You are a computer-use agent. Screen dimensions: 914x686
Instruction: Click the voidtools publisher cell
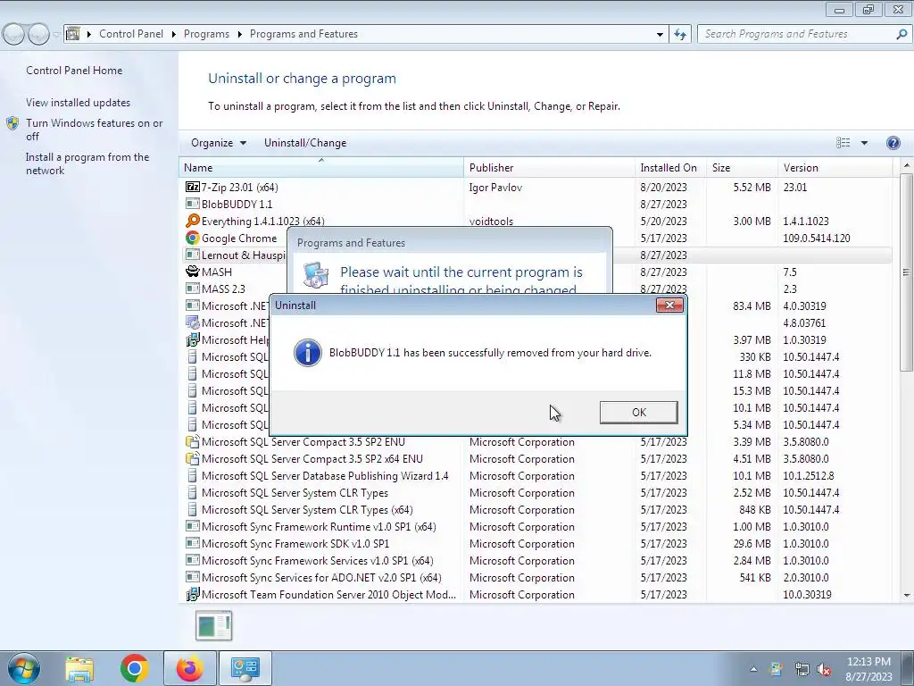point(491,222)
